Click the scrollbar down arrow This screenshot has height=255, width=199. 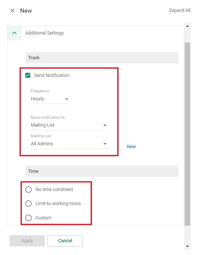(x=188, y=246)
